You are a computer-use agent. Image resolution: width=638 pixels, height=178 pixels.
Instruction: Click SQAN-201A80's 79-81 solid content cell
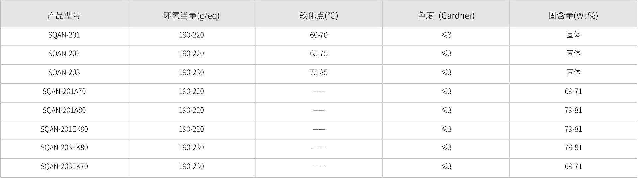coord(573,110)
